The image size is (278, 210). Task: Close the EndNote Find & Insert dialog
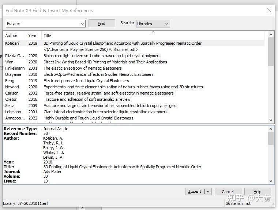pos(269,10)
